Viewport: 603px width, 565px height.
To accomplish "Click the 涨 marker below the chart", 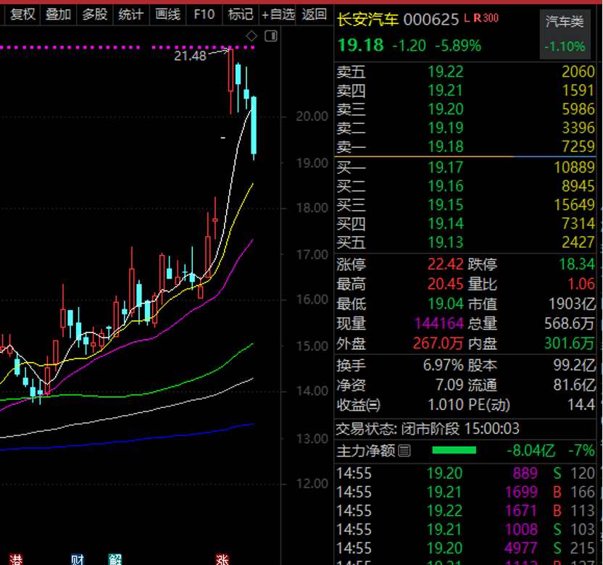I will 222,559.
